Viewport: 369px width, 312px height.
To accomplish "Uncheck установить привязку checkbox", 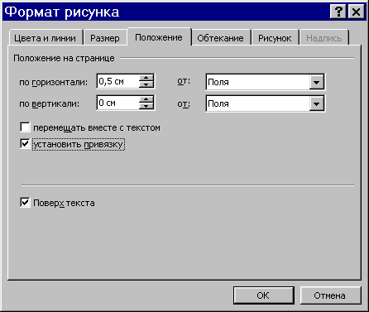I will 25,144.
